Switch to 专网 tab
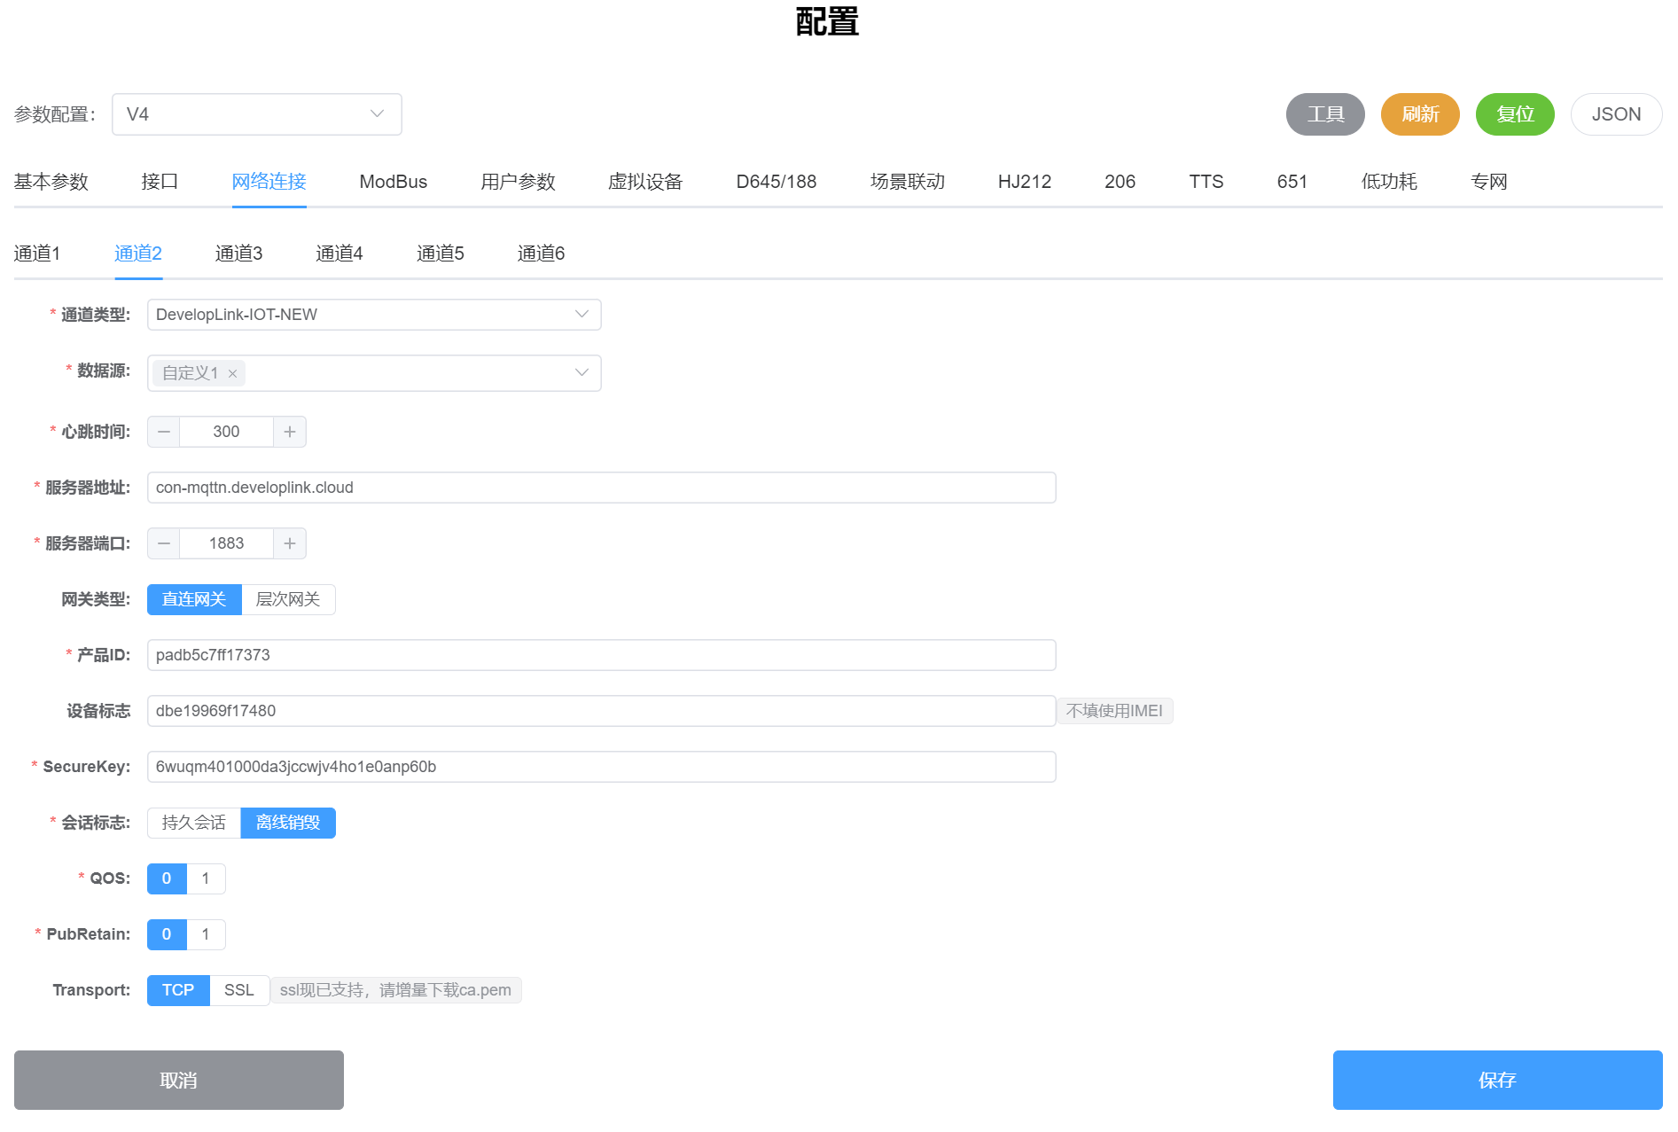Screen dimensions: 1678x1132 click(1489, 182)
